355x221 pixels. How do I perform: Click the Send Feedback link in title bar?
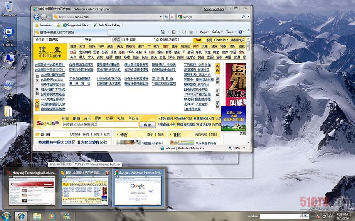214,9
